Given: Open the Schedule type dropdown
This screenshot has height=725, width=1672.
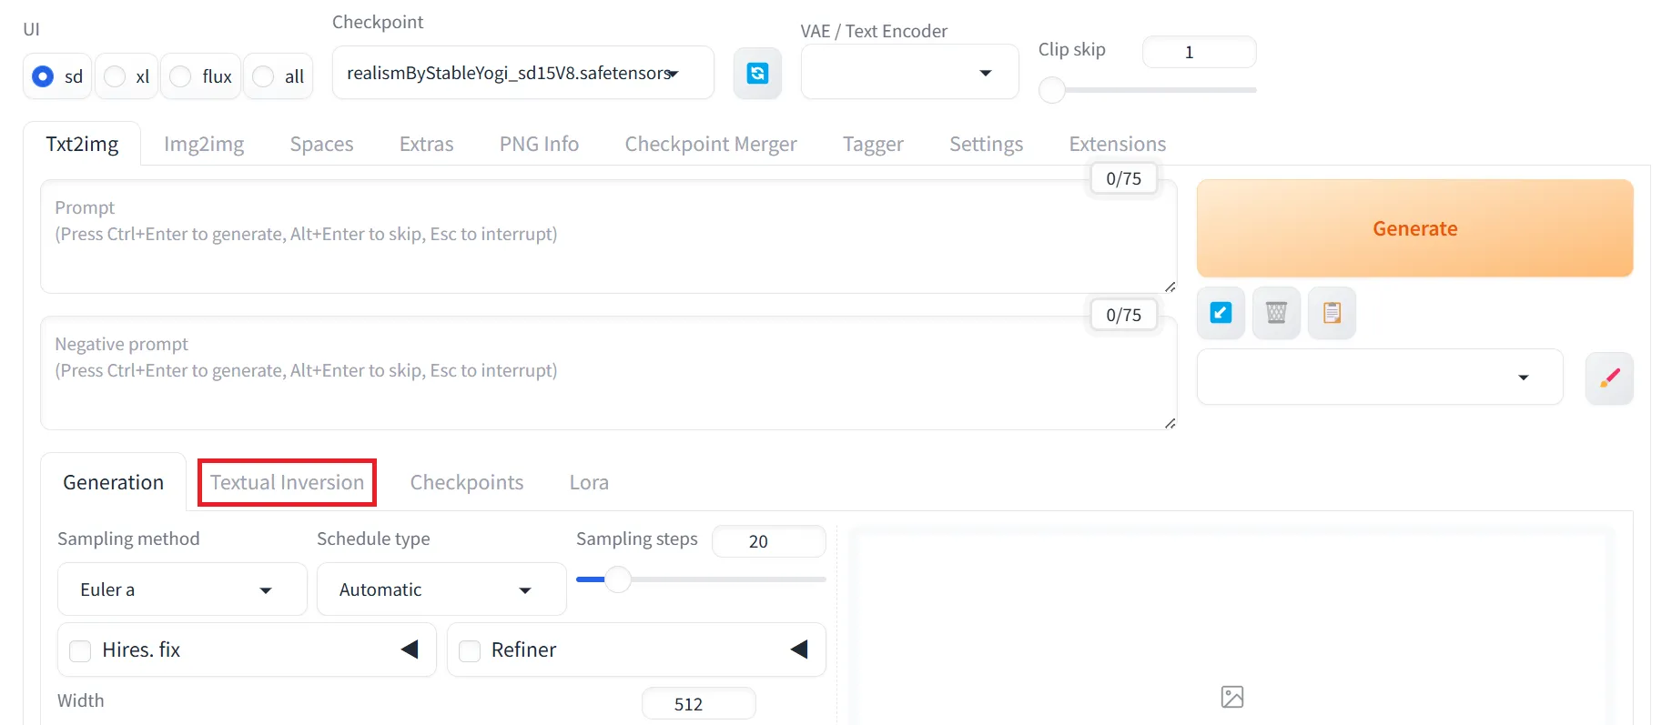Looking at the screenshot, I should [441, 589].
